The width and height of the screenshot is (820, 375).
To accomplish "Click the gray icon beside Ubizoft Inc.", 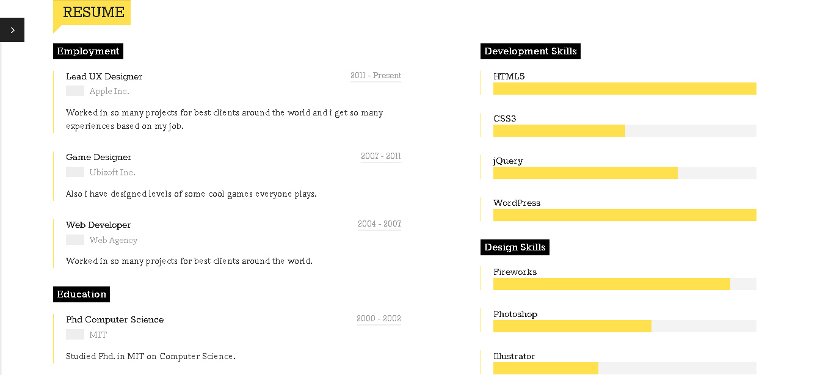I will 75,172.
